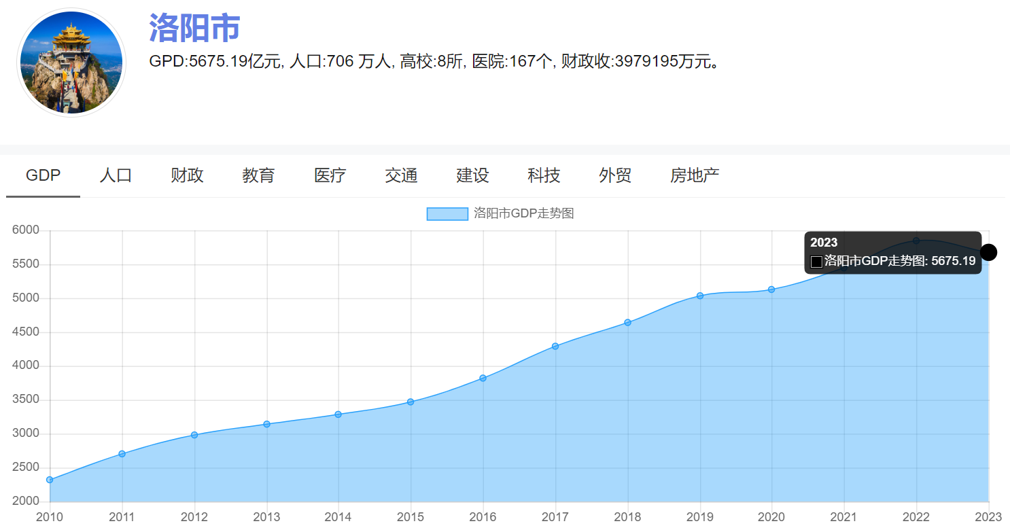Click the 2010 data point marker
The height and width of the screenshot is (530, 1010).
[x=50, y=480]
